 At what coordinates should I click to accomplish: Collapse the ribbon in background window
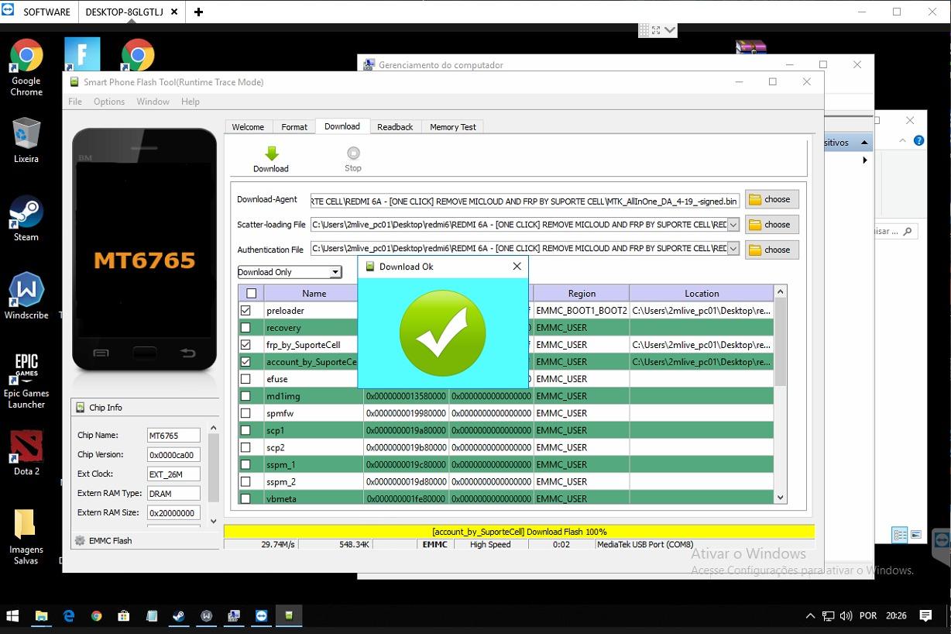[x=902, y=140]
